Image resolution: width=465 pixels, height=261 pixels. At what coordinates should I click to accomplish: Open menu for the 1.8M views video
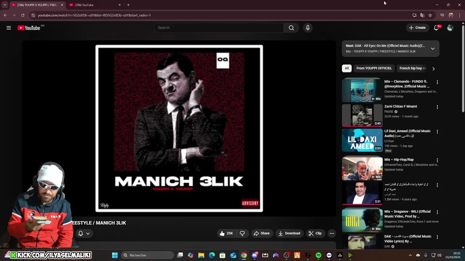(437, 185)
